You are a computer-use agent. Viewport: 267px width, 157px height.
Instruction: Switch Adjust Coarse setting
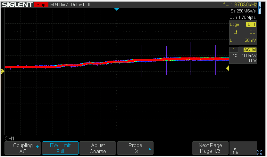[x=98, y=148]
